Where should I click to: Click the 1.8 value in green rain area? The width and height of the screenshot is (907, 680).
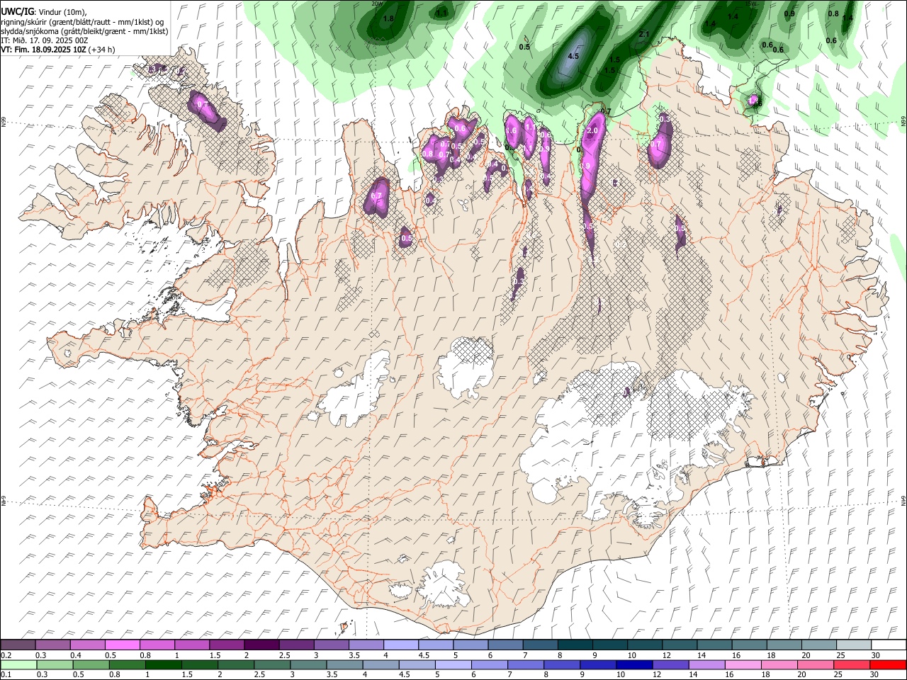388,18
